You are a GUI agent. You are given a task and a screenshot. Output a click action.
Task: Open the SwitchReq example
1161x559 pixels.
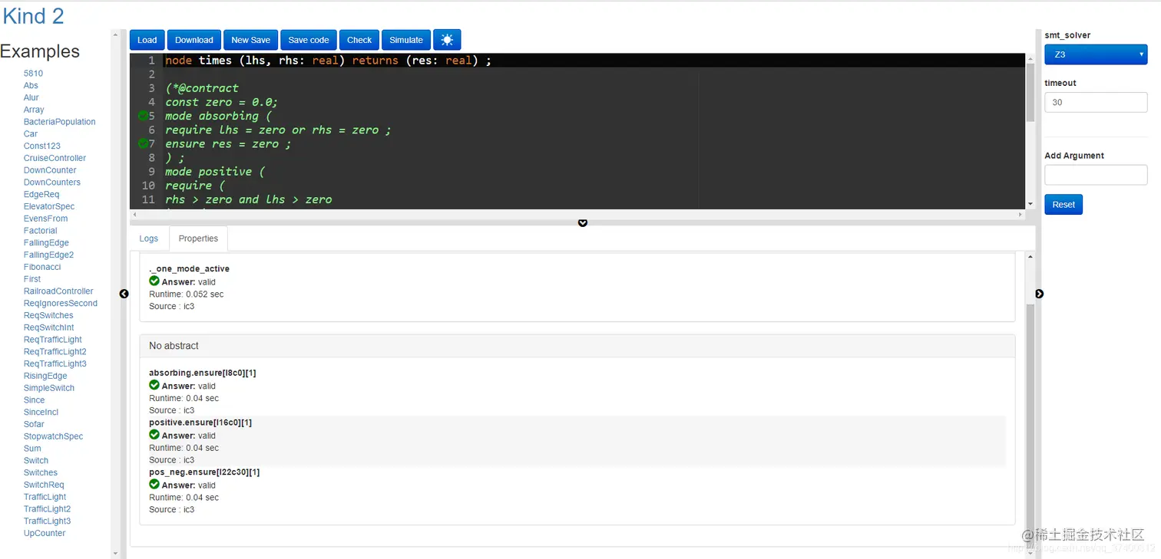point(44,485)
